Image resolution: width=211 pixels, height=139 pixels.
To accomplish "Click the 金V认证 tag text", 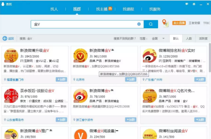I will (41, 61).
